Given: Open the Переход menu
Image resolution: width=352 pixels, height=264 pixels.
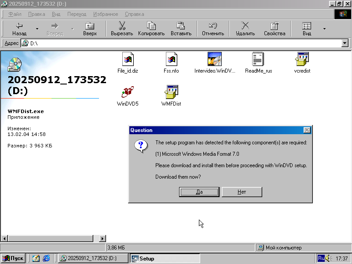Looking at the screenshot, I should click(x=77, y=14).
